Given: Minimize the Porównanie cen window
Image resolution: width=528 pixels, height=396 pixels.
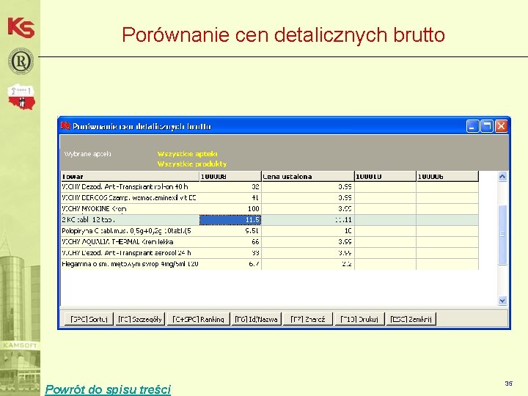Looking at the screenshot, I should [472, 126].
